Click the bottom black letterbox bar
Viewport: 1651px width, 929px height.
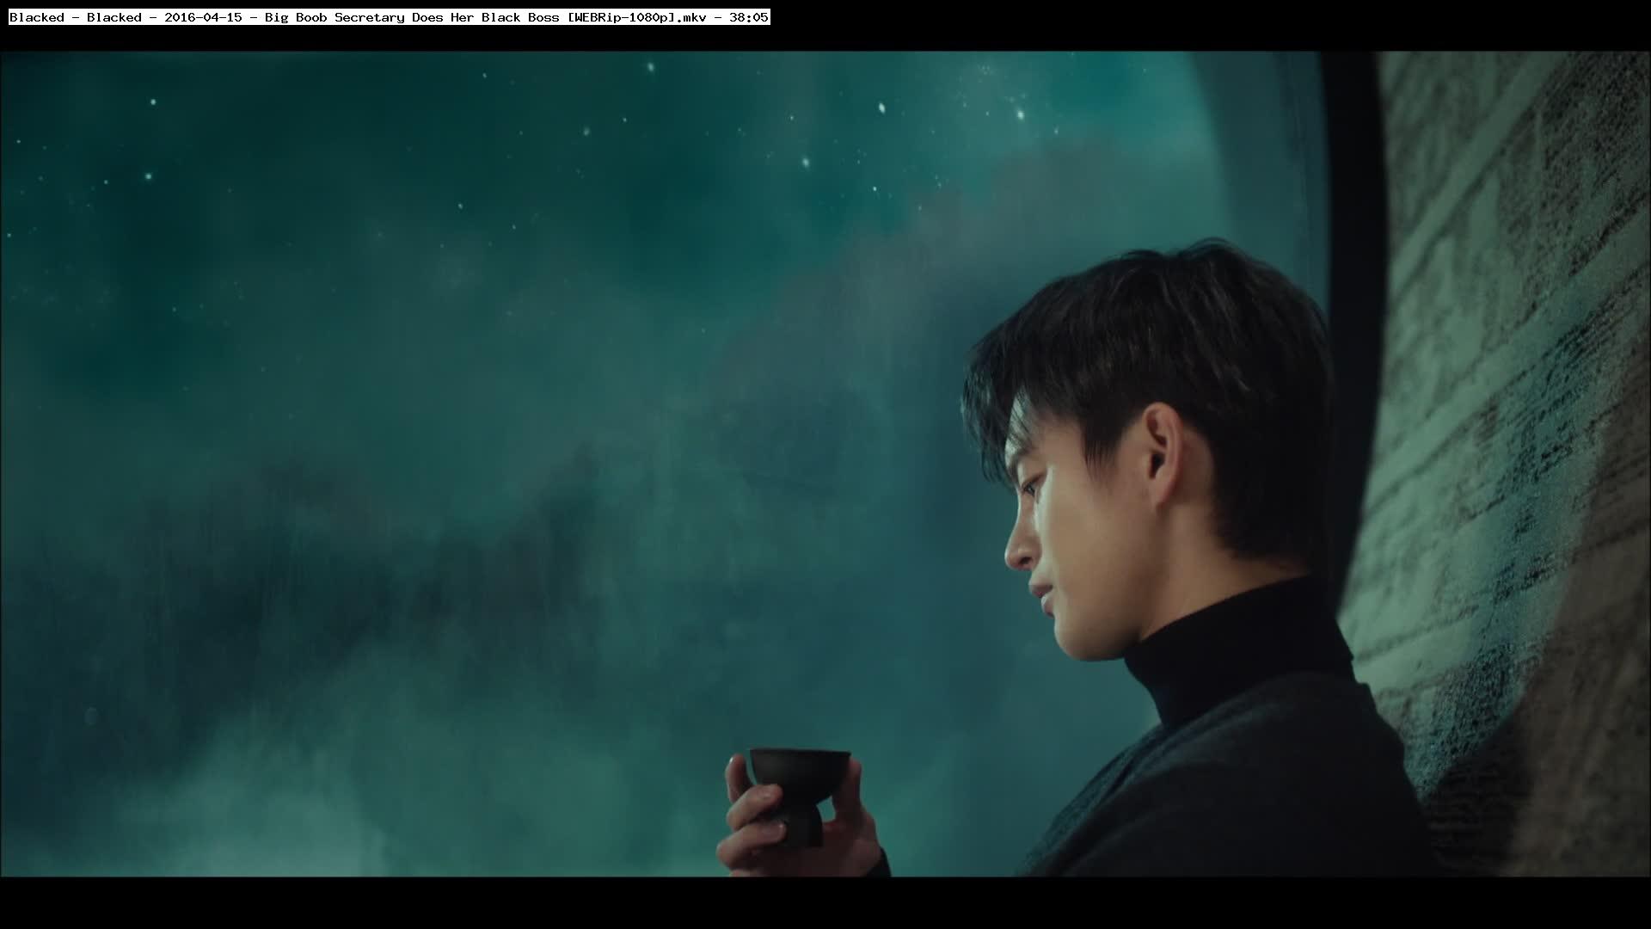tap(825, 903)
